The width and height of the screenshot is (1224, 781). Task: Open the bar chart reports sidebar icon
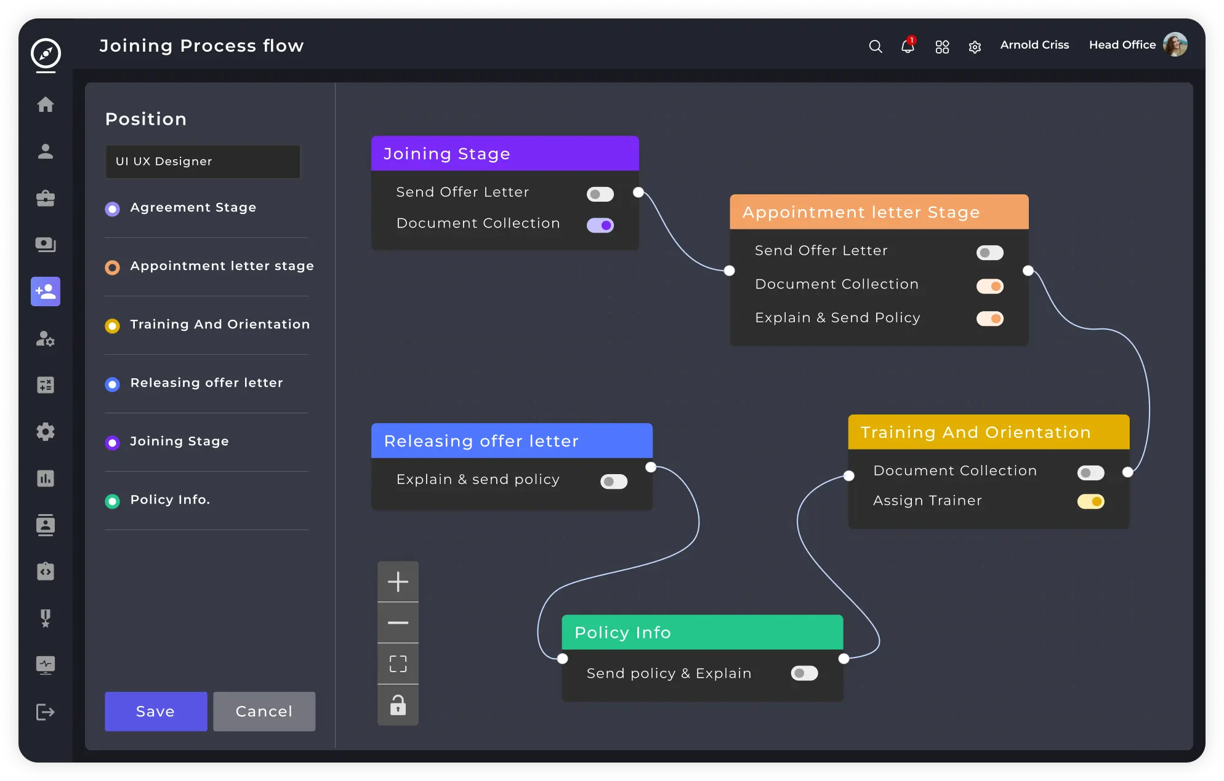pyautogui.click(x=46, y=478)
